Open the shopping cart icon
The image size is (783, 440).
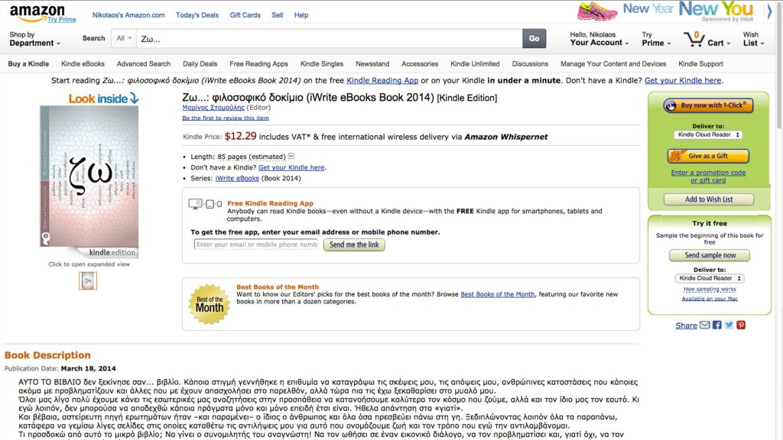(x=694, y=39)
